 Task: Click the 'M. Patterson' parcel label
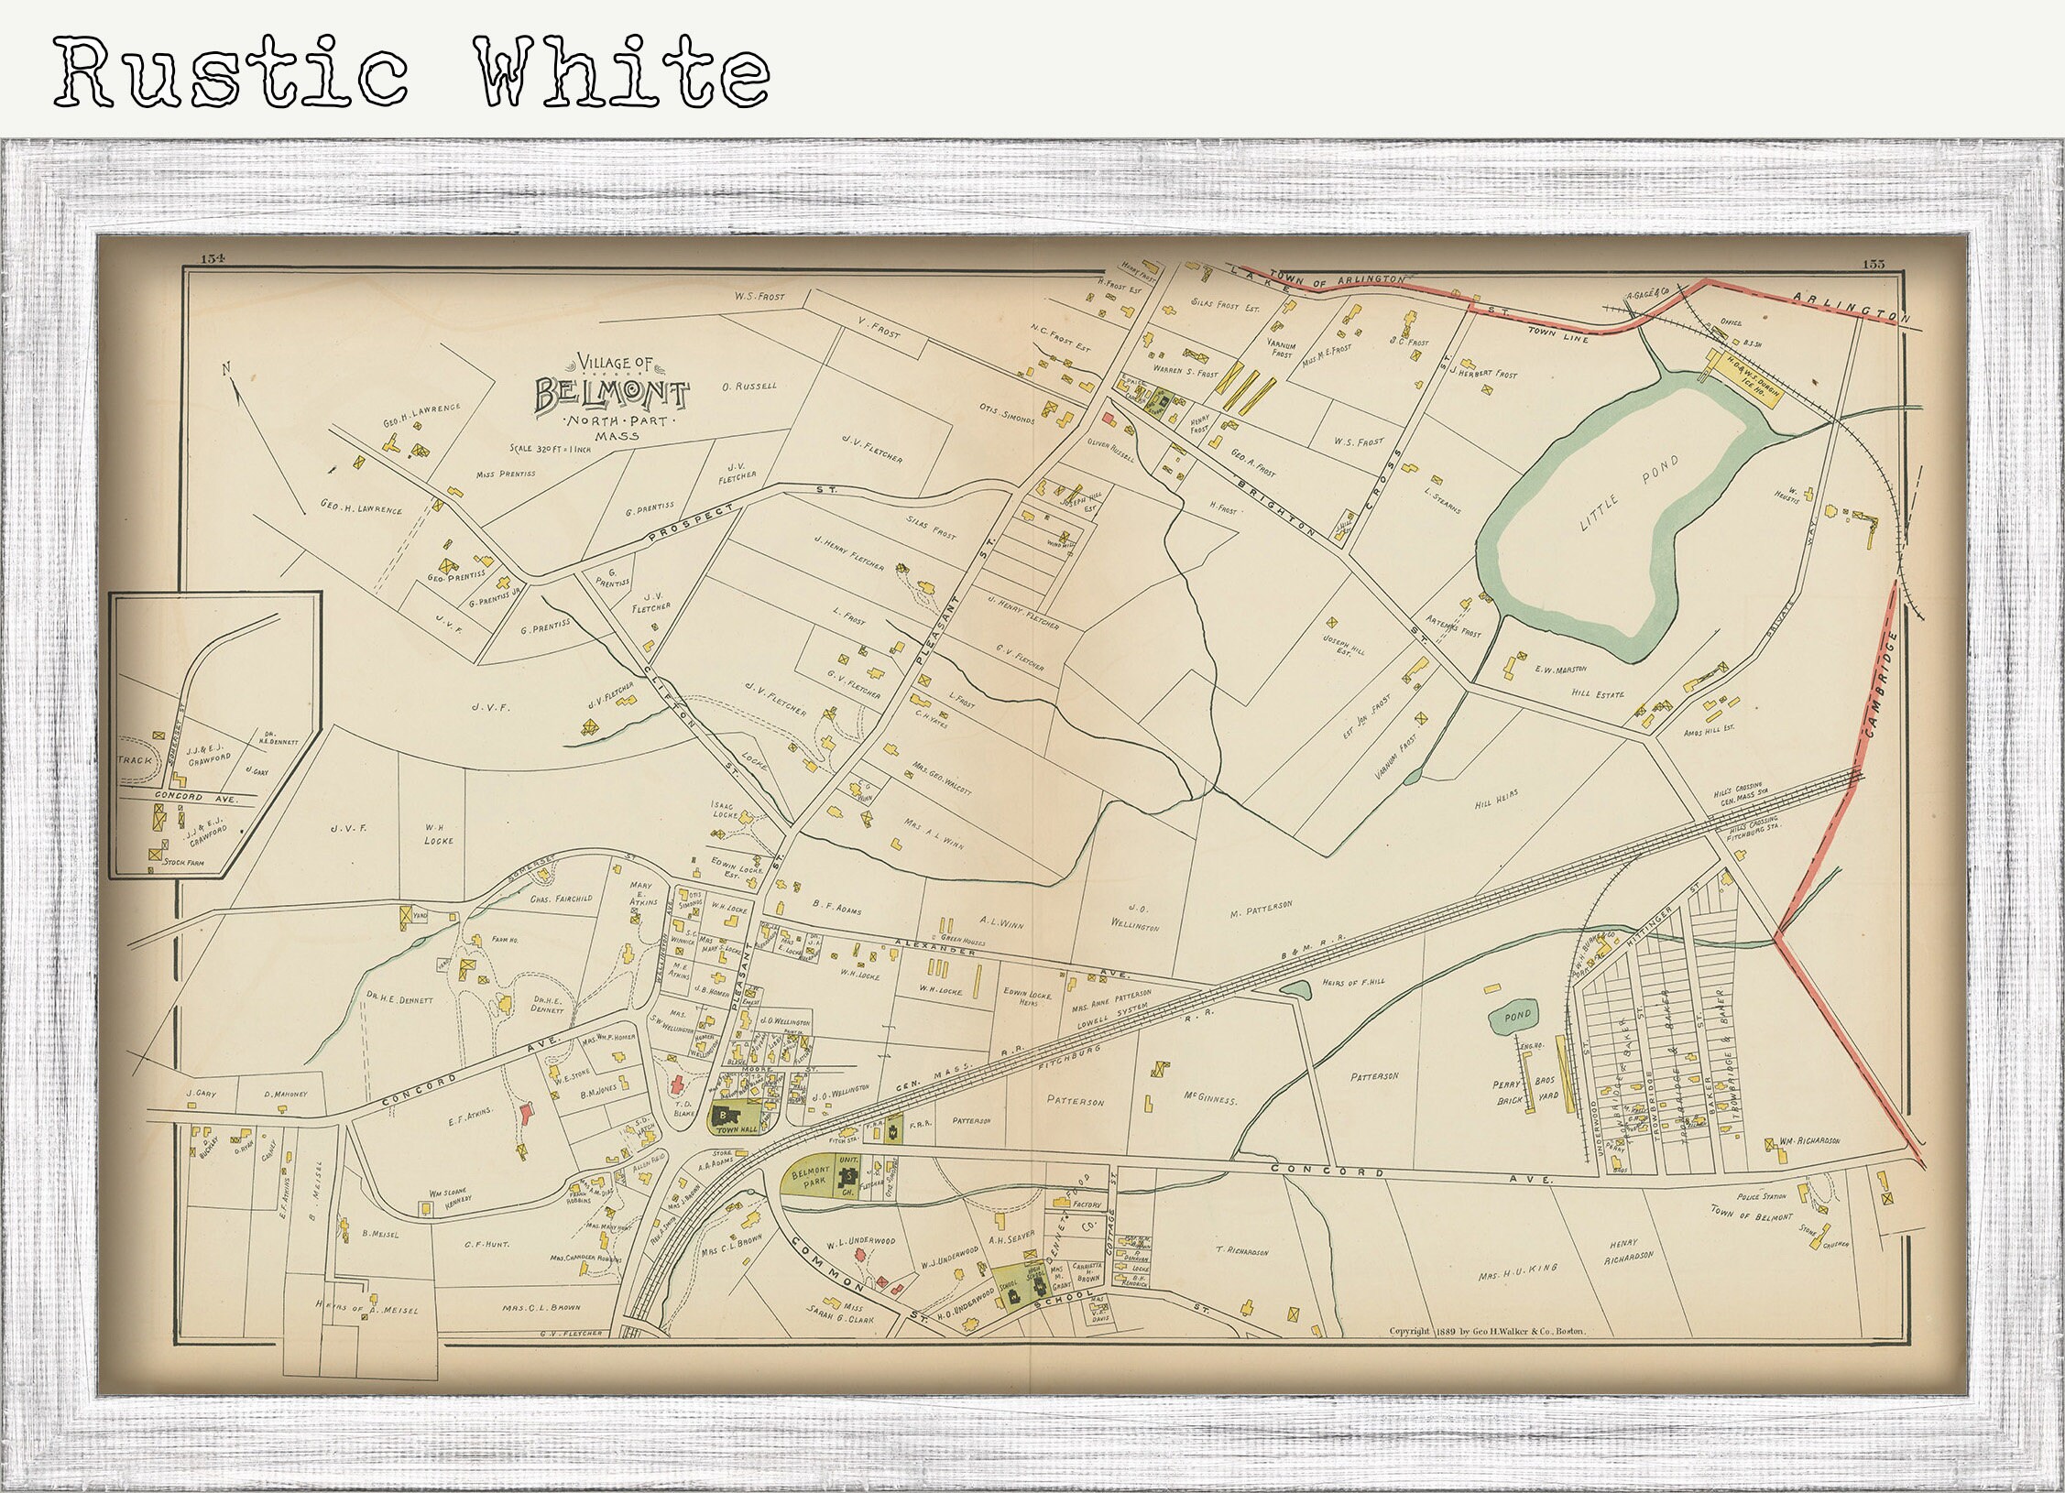(1262, 908)
